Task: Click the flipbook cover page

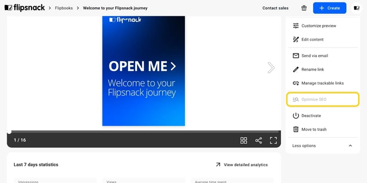Action: (143, 71)
